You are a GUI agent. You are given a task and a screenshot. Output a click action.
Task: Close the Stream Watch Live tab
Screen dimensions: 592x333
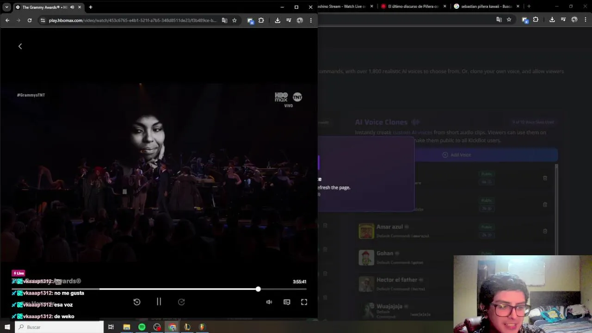(371, 6)
